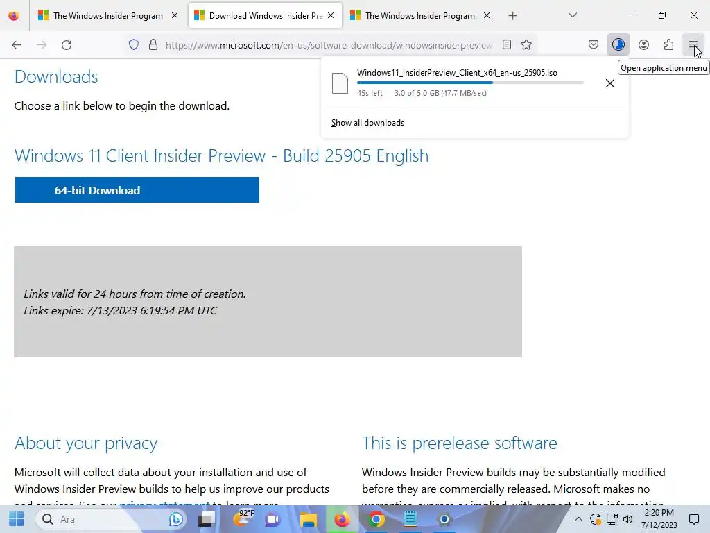This screenshot has width=710, height=533.
Task: Click the download progress bar
Action: coord(470,83)
